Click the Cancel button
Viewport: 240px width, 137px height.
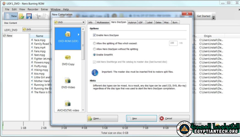point(171,119)
